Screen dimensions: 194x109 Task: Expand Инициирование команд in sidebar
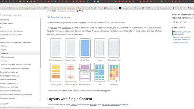point(9,76)
